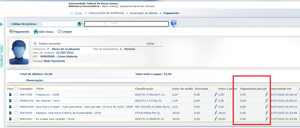Expand the left side menu arrow
Screen dimensions: 300x128
[2, 24]
